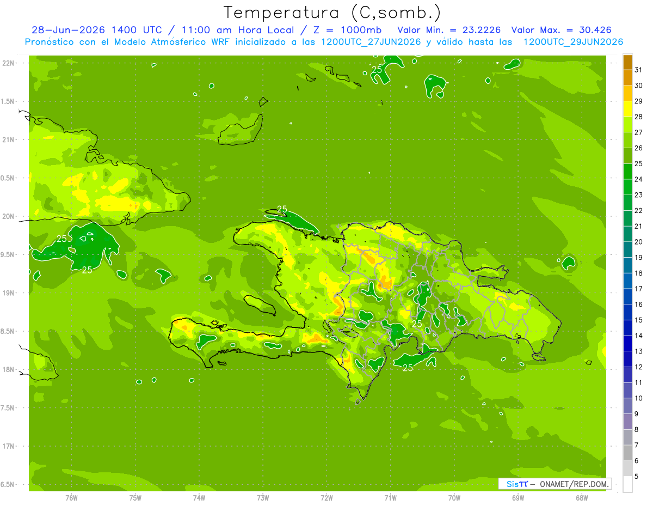Click the '17N' latitude axis label
Screen dimensions: 653x505
tap(9, 446)
